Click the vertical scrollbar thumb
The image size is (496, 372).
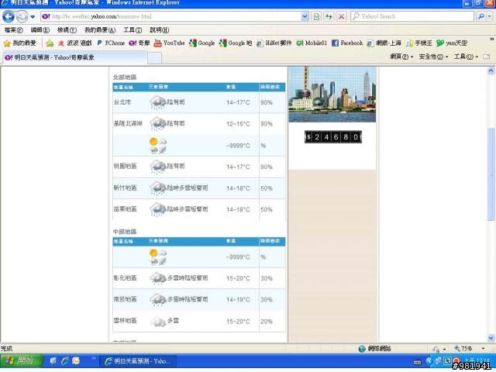click(x=491, y=174)
